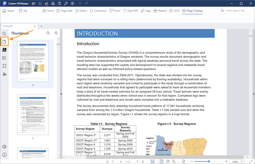This screenshot has width=255, height=164.
Task: Adjust the zoom slider handle
Action: [x=209, y=161]
